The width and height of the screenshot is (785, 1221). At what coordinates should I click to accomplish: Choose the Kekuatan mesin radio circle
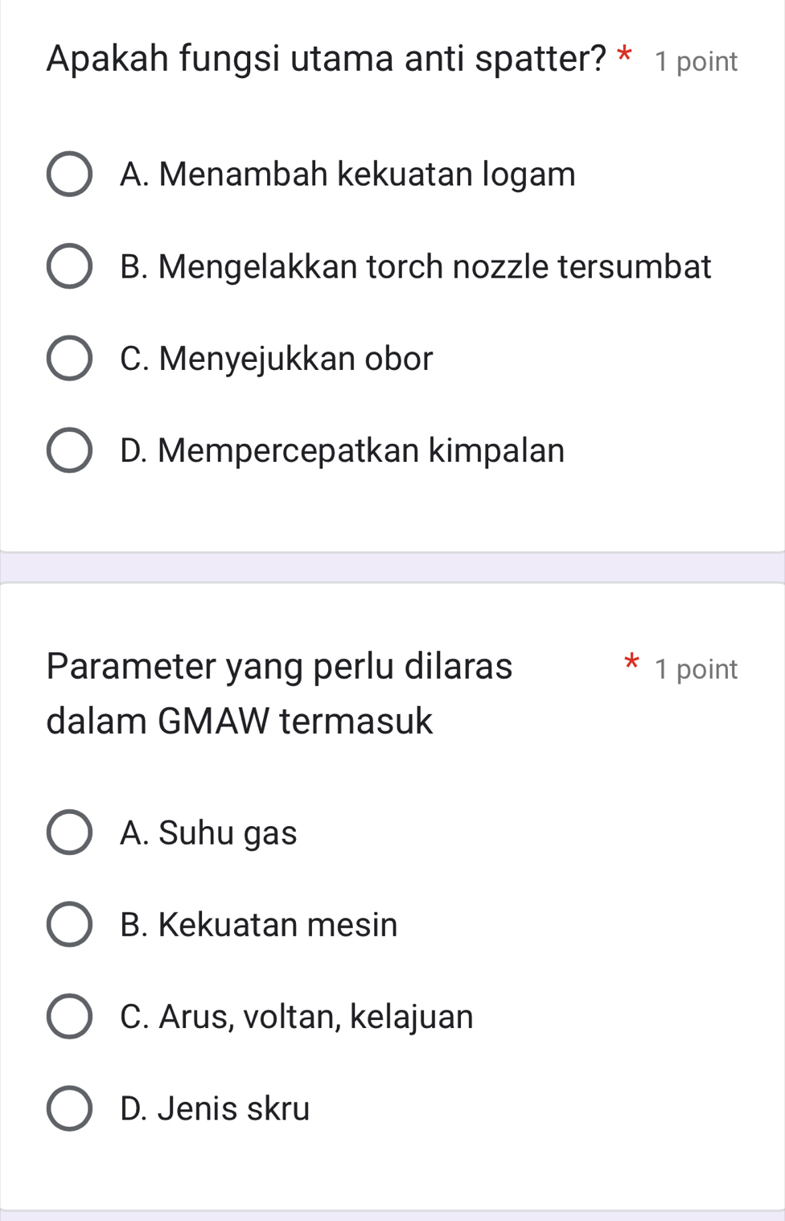[x=69, y=924]
